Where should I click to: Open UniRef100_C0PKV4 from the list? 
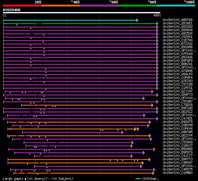[178, 129]
